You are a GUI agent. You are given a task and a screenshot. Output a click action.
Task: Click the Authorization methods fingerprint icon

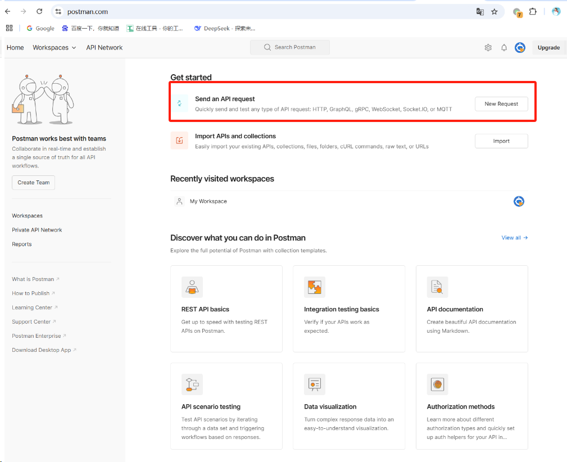point(437,384)
